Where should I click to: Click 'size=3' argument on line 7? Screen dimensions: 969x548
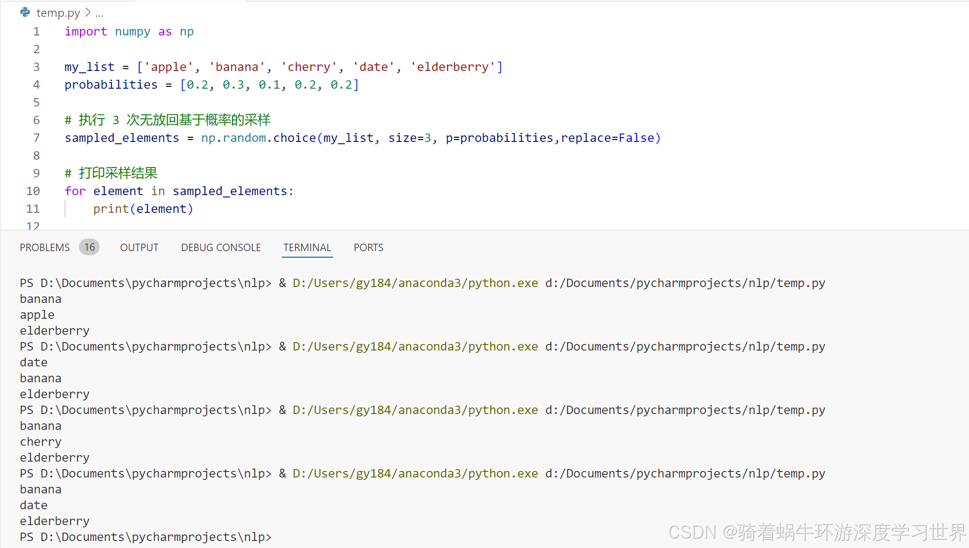(x=410, y=138)
